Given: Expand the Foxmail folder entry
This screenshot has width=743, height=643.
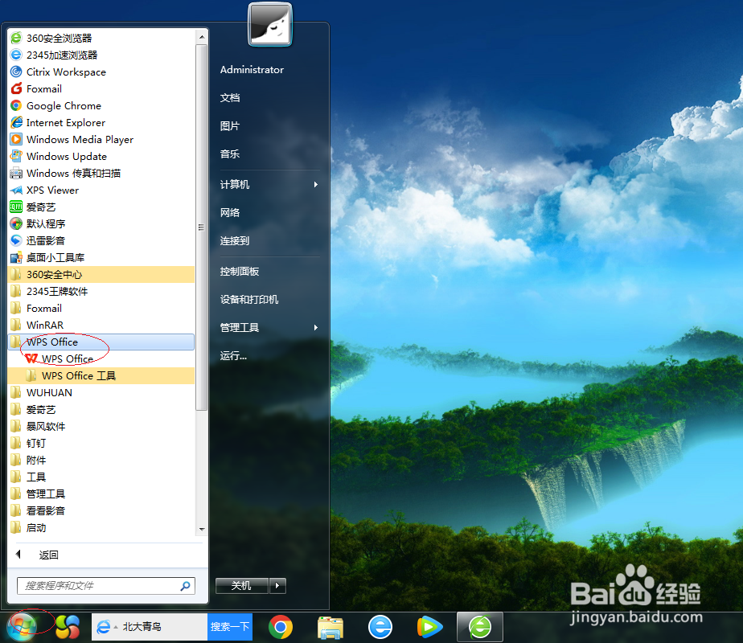Looking at the screenshot, I should [x=101, y=309].
